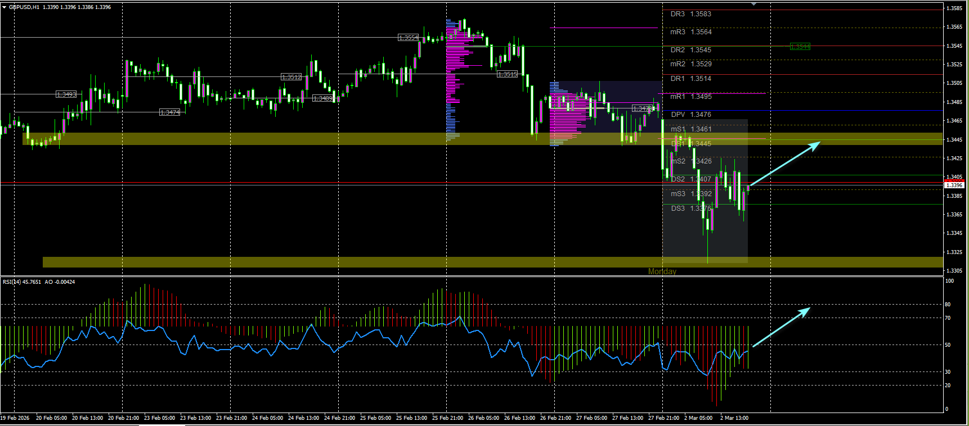Click the boxed 1.3515 price tag
969x426 pixels.
tap(508, 74)
